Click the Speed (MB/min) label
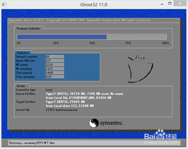Viewport: 188px width, 149px height. tap(25, 60)
